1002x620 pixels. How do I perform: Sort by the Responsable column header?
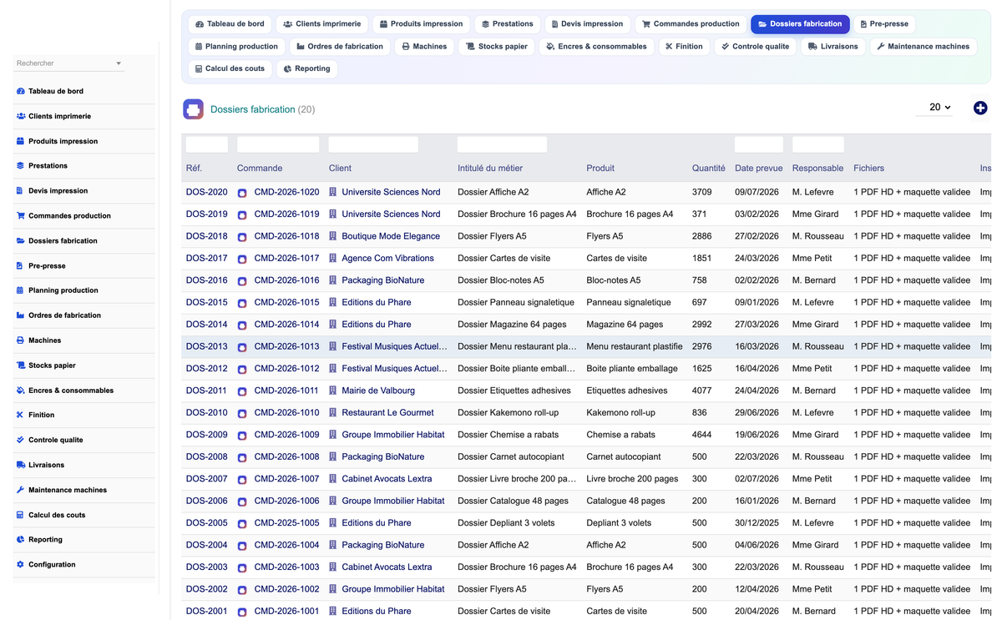[x=817, y=169]
